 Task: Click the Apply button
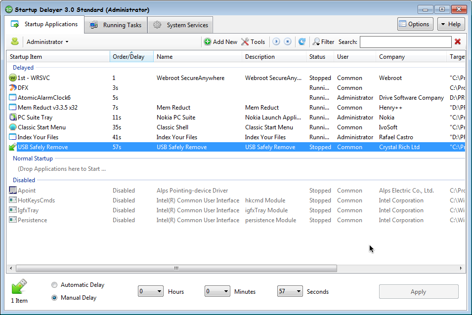pyautogui.click(x=419, y=292)
